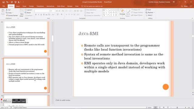Switch to the Transitions tab

[40, 6]
